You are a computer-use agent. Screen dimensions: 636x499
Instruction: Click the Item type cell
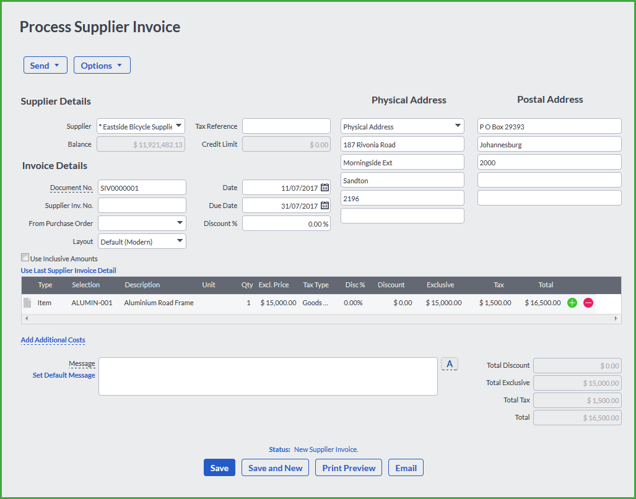coord(44,302)
